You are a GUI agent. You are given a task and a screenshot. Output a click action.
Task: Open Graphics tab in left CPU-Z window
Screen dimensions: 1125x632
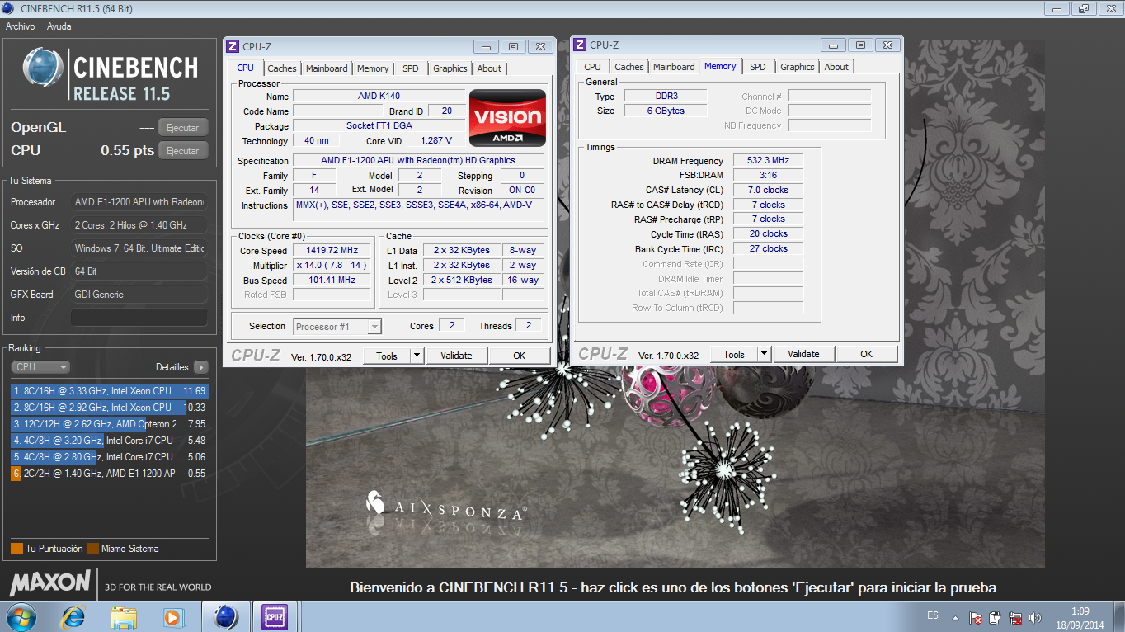(450, 68)
